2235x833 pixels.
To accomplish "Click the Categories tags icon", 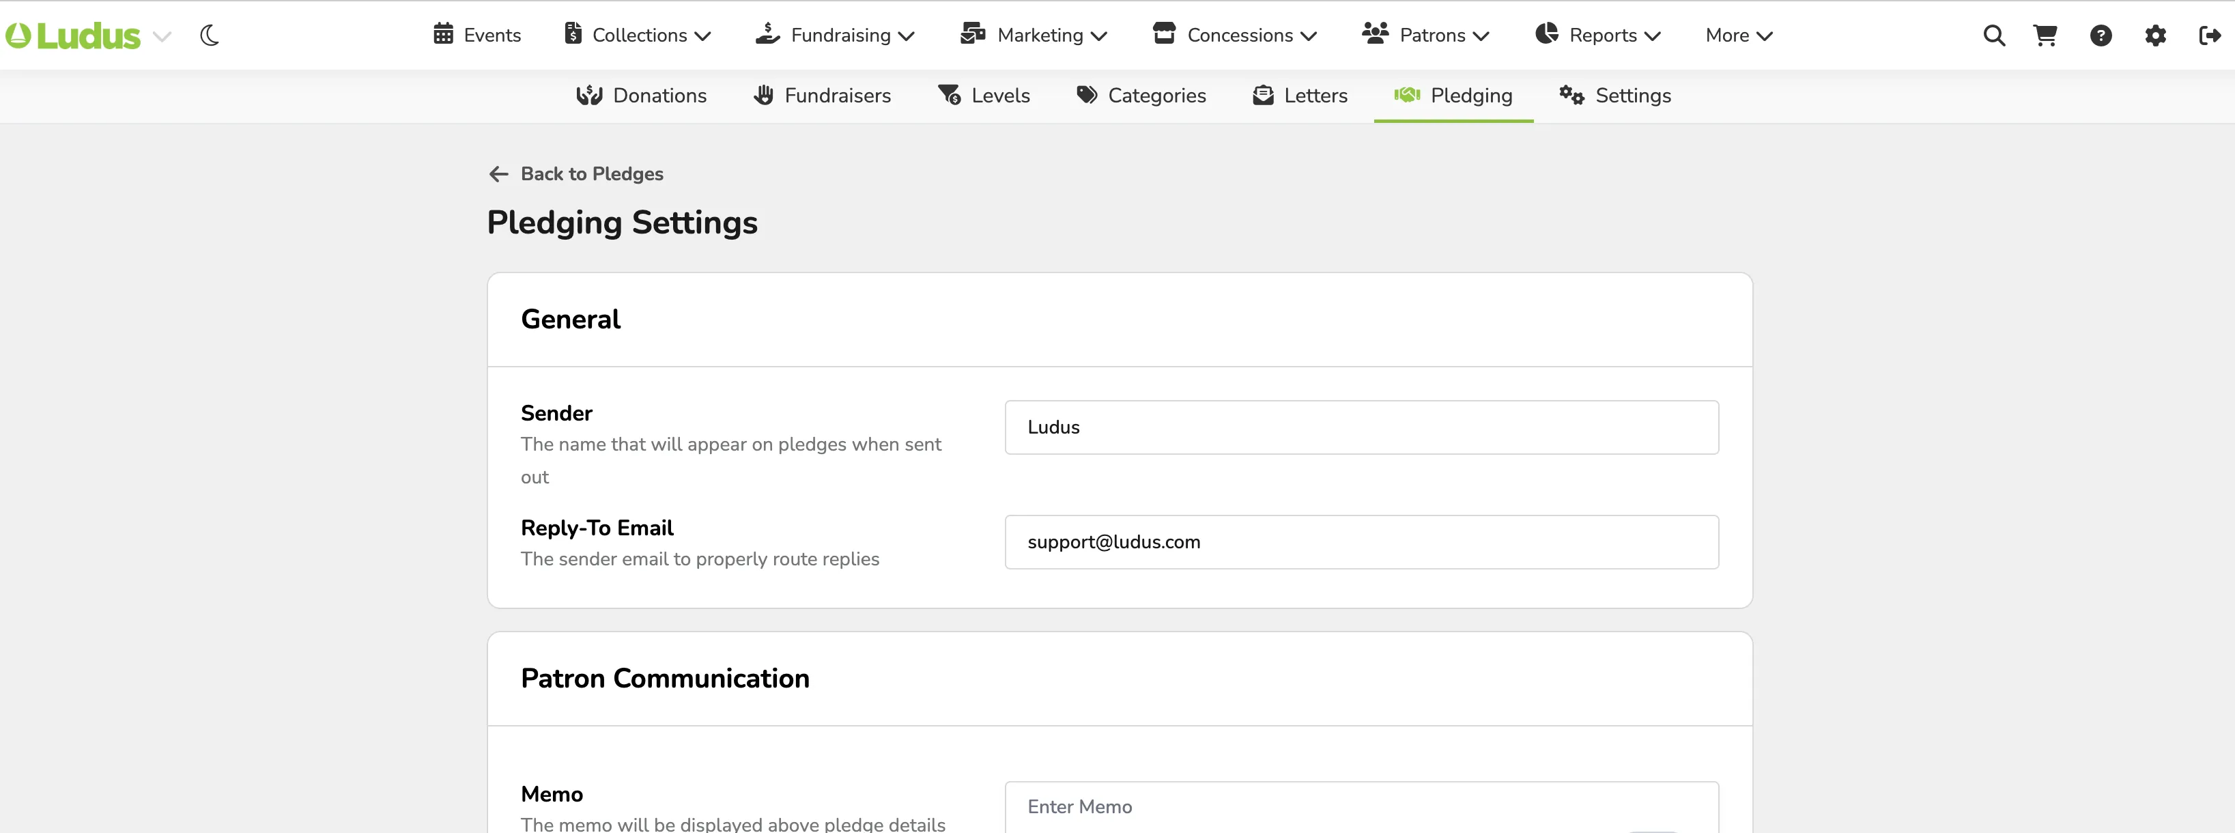I will 1087,96.
